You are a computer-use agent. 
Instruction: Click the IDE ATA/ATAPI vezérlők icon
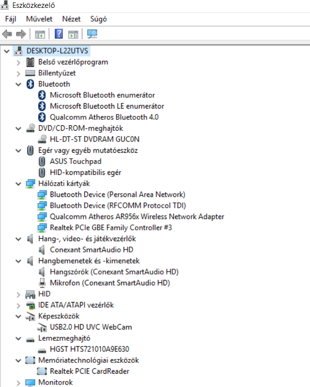30,305
